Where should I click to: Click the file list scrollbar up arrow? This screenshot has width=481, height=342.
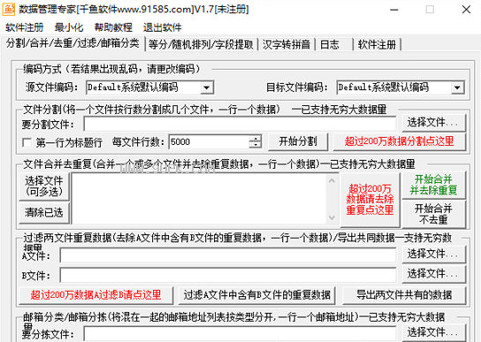pos(332,180)
